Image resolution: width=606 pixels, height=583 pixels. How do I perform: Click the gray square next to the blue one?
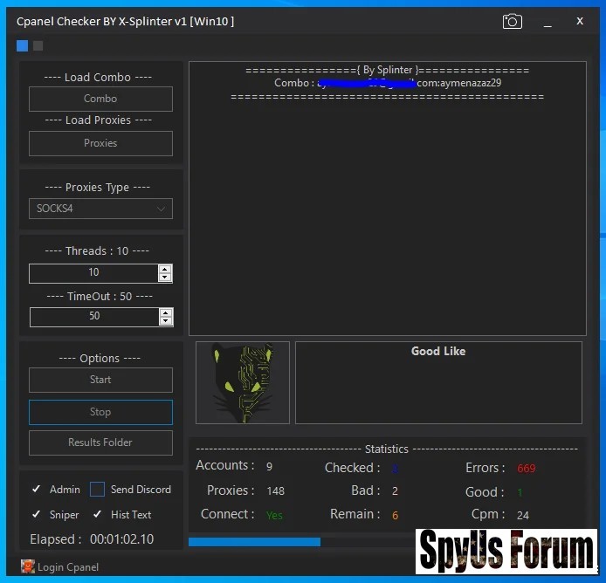(38, 45)
